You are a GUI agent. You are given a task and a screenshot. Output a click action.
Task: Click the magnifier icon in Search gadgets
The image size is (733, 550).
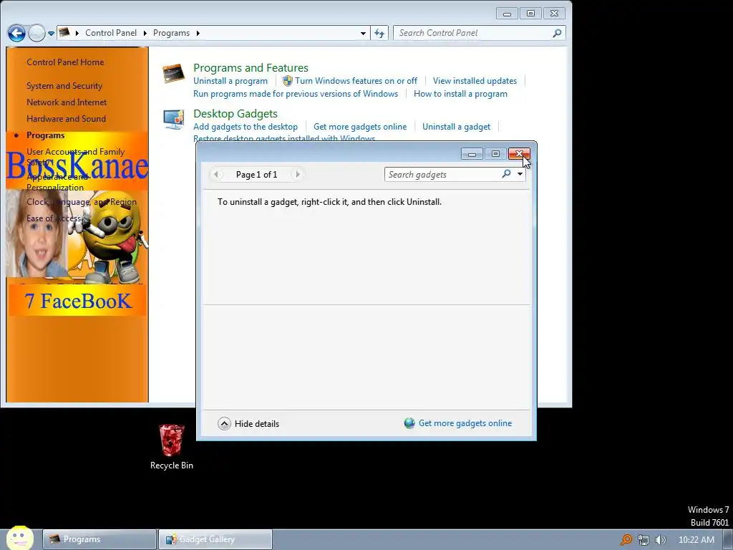506,174
